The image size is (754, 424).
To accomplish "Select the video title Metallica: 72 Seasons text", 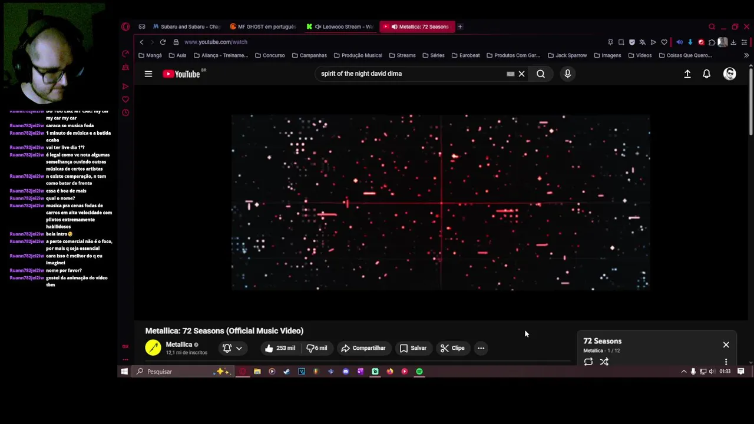I will [224, 331].
